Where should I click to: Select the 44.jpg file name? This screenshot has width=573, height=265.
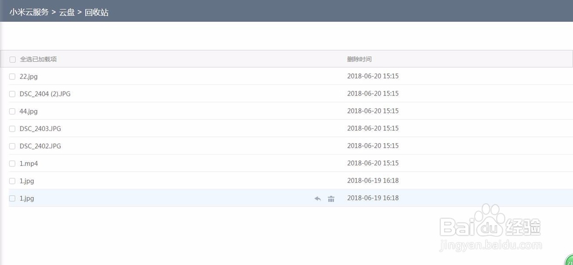tap(29, 112)
